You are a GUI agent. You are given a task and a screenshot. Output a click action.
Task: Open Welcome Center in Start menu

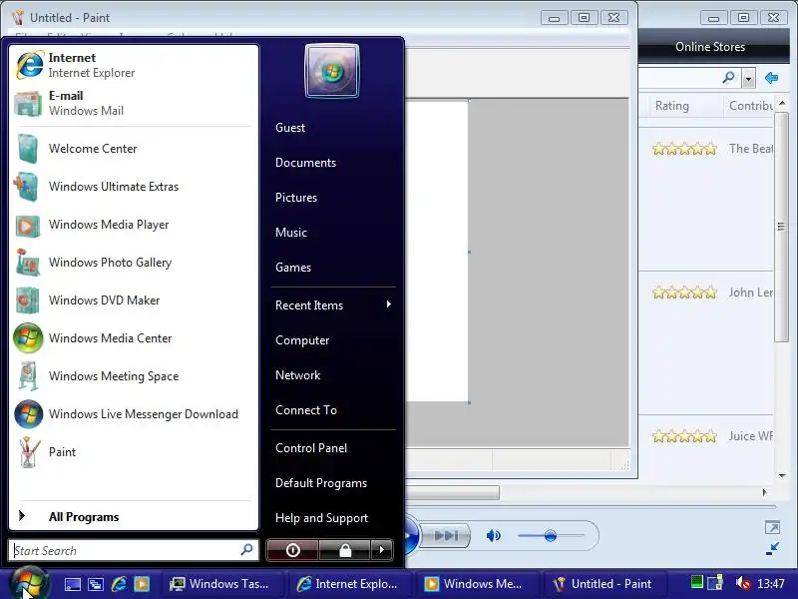click(x=134, y=148)
